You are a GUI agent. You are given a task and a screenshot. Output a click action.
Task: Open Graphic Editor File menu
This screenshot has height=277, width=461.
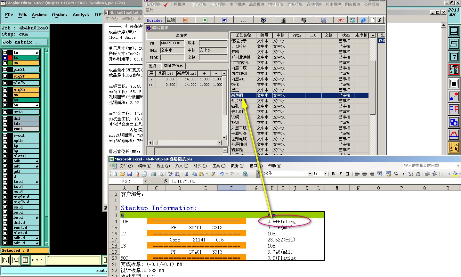(x=9, y=15)
